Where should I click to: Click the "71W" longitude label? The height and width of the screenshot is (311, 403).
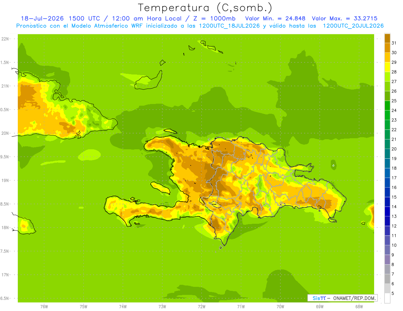pyautogui.click(x=241, y=306)
